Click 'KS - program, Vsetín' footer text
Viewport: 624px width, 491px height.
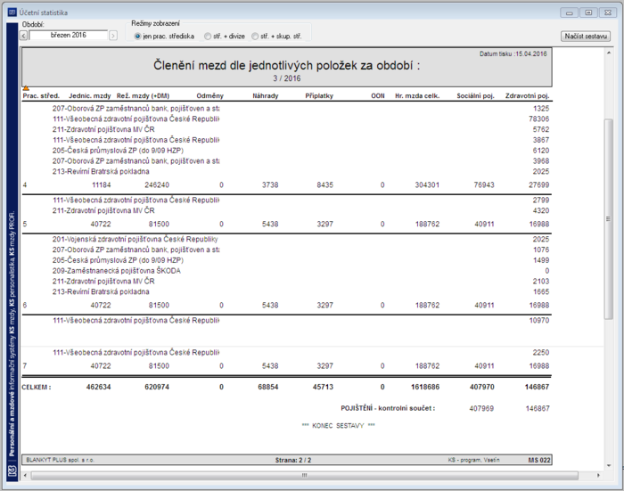(x=473, y=460)
